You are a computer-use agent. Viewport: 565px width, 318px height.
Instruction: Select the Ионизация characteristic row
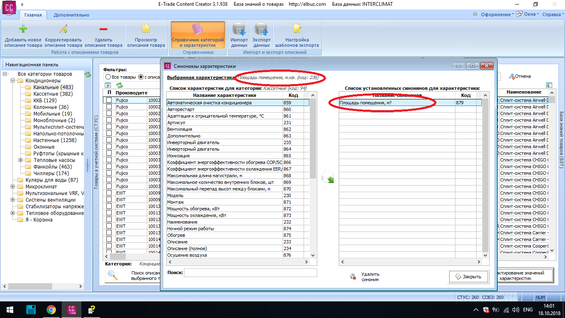click(x=225, y=156)
